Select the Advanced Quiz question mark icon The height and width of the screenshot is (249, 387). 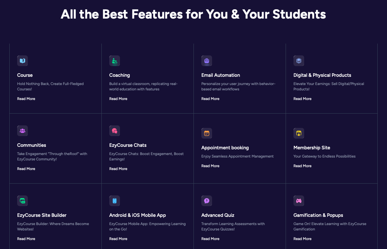pos(207,201)
